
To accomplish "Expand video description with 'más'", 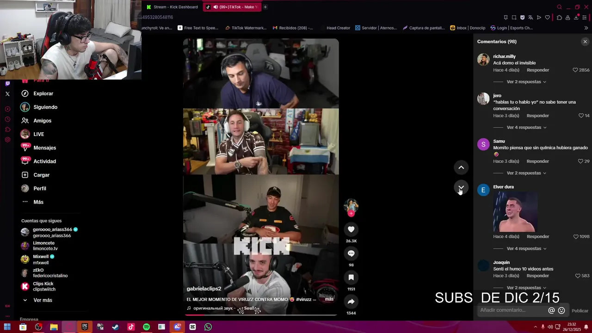I will [329, 299].
